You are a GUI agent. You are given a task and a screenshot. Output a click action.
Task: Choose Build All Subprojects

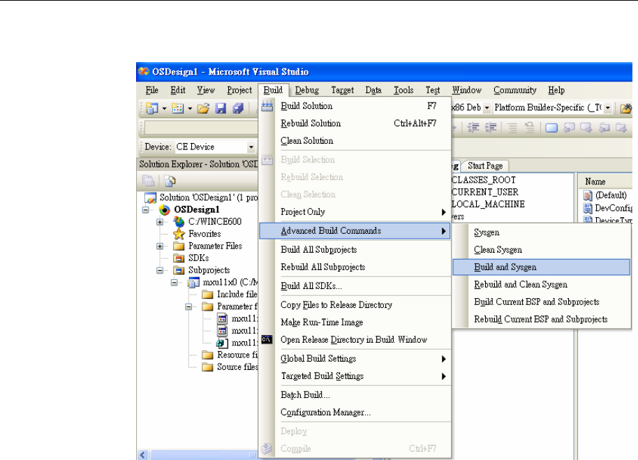point(355,250)
